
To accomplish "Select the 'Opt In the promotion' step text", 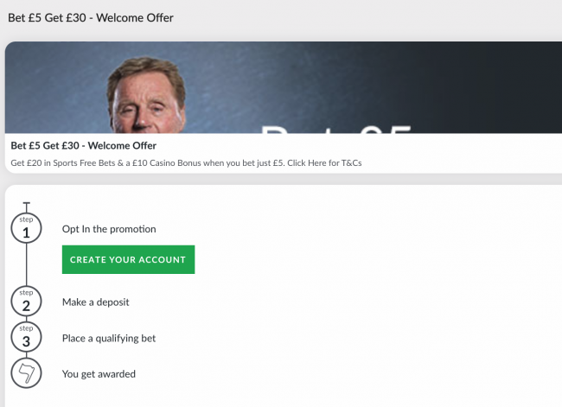I will pyautogui.click(x=109, y=229).
